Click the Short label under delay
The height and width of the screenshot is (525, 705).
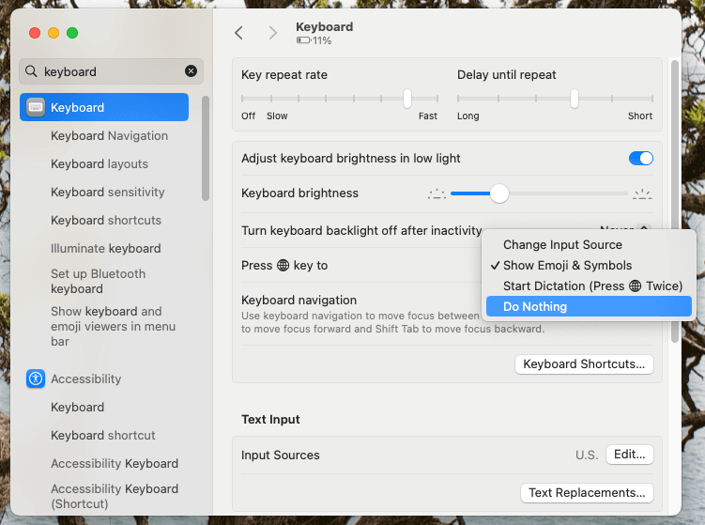click(x=640, y=116)
